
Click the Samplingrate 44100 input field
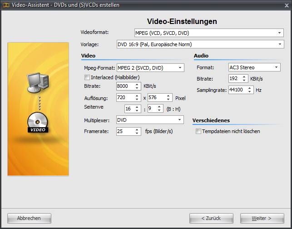(235, 90)
